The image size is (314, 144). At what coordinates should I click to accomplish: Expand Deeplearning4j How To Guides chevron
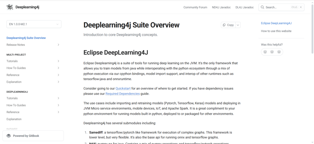coord(58,105)
